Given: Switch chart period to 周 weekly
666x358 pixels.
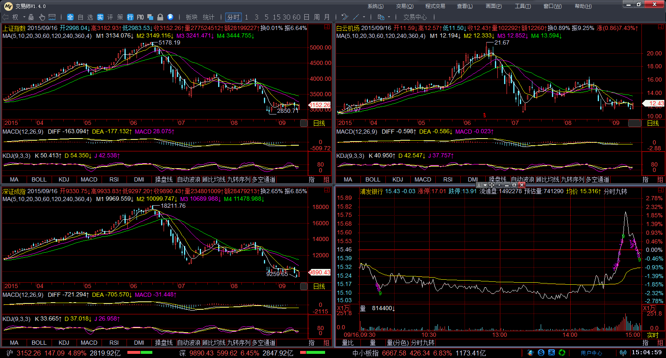Looking at the screenshot, I should pos(317,17).
